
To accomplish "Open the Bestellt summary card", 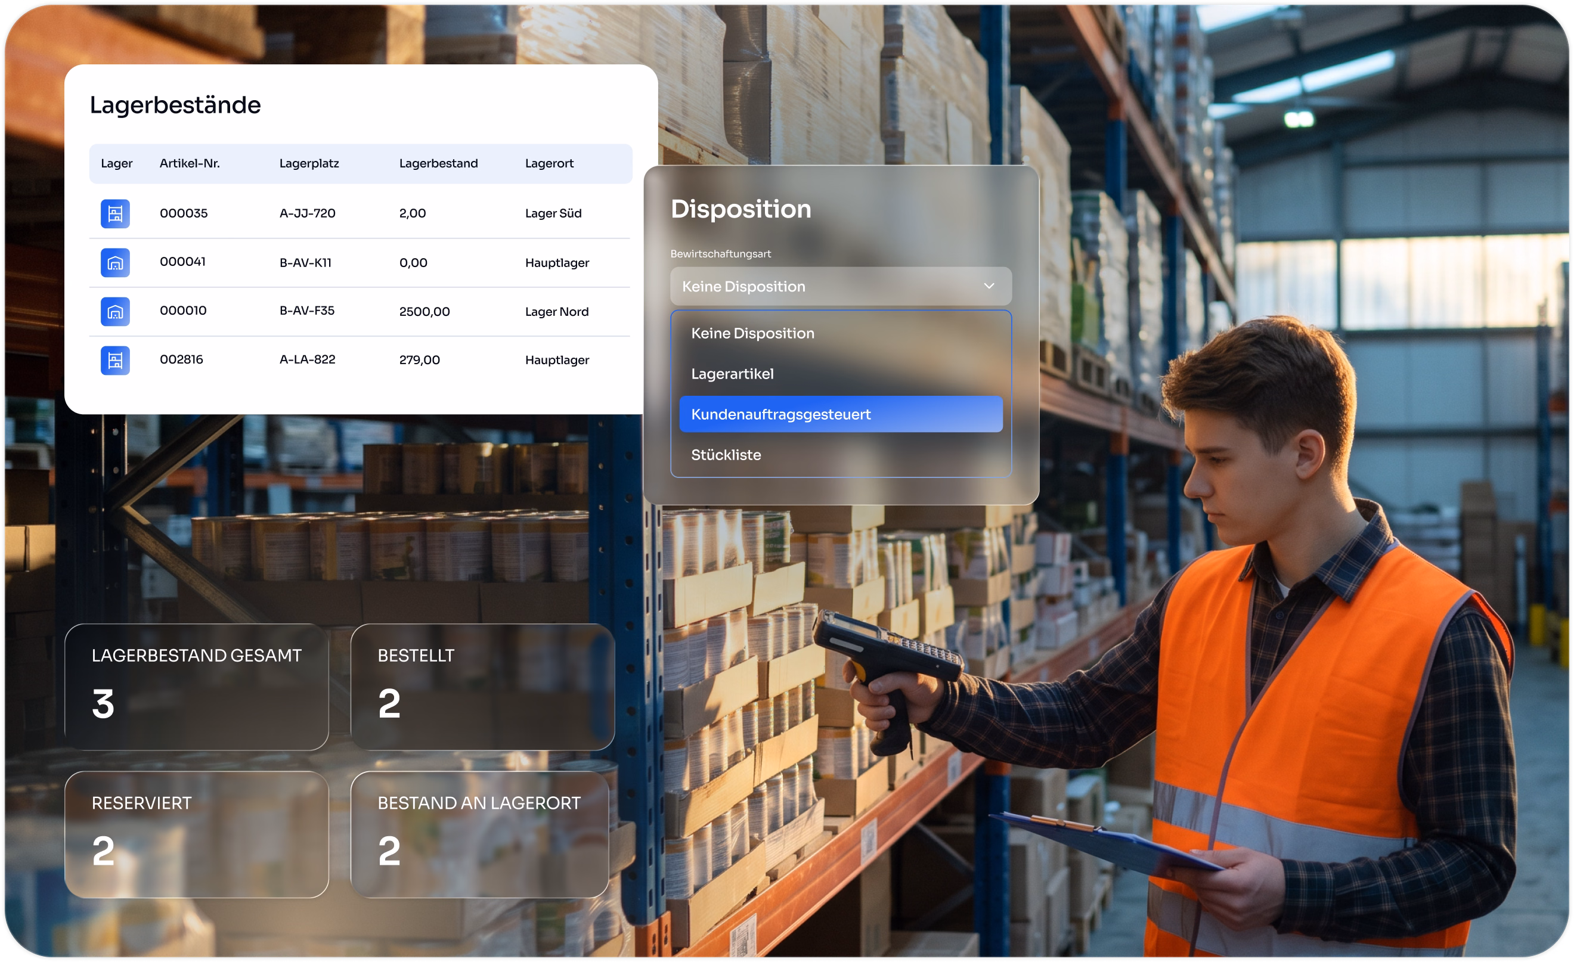I will 482,687.
